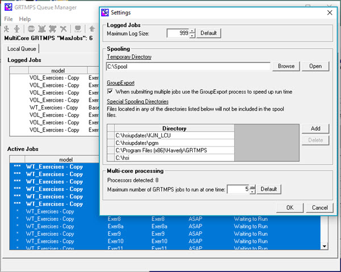341x272 pixels.
Task: Click Browse for Temporary Directory
Action: point(286,66)
